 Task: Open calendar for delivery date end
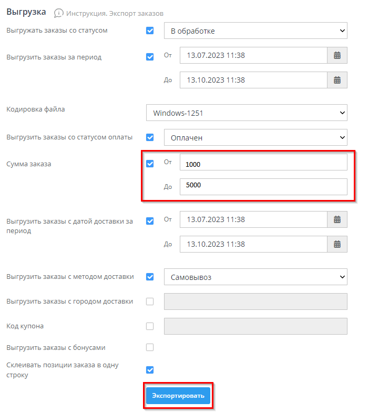(337, 244)
